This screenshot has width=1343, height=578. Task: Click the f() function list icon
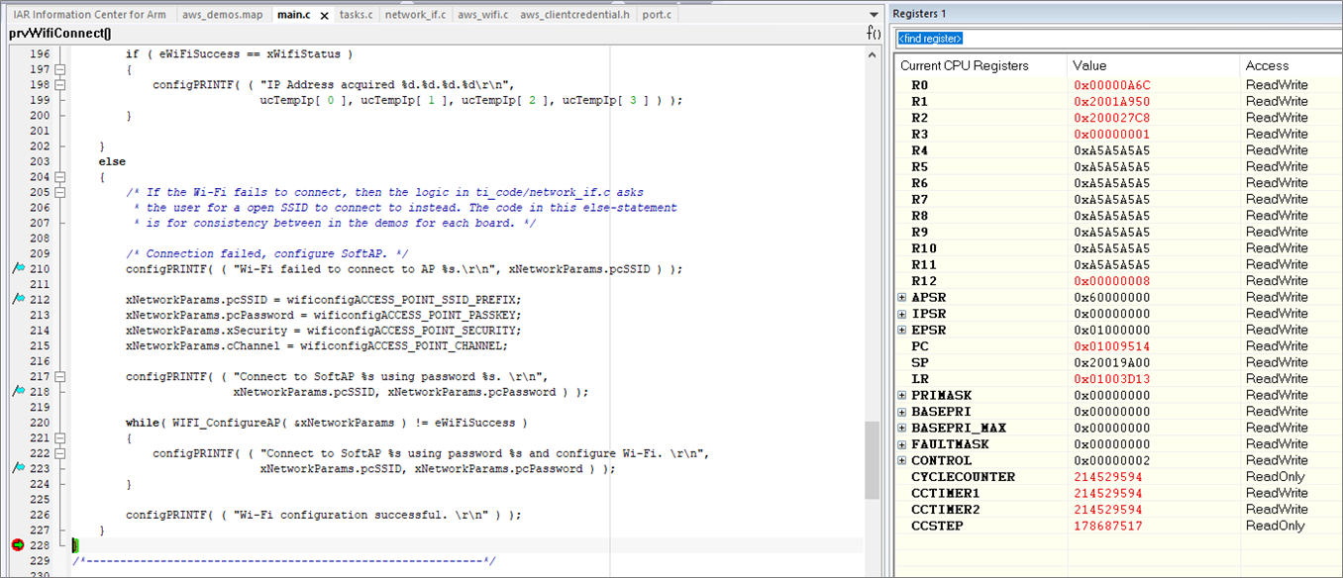873,32
